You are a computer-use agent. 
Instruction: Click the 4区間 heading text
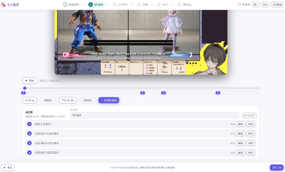point(29,112)
